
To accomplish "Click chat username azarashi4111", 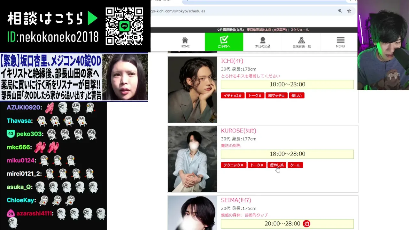I will [34, 213].
